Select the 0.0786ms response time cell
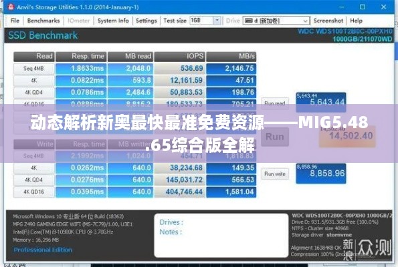Viewport: 398px width, 267px height. pos(81,92)
